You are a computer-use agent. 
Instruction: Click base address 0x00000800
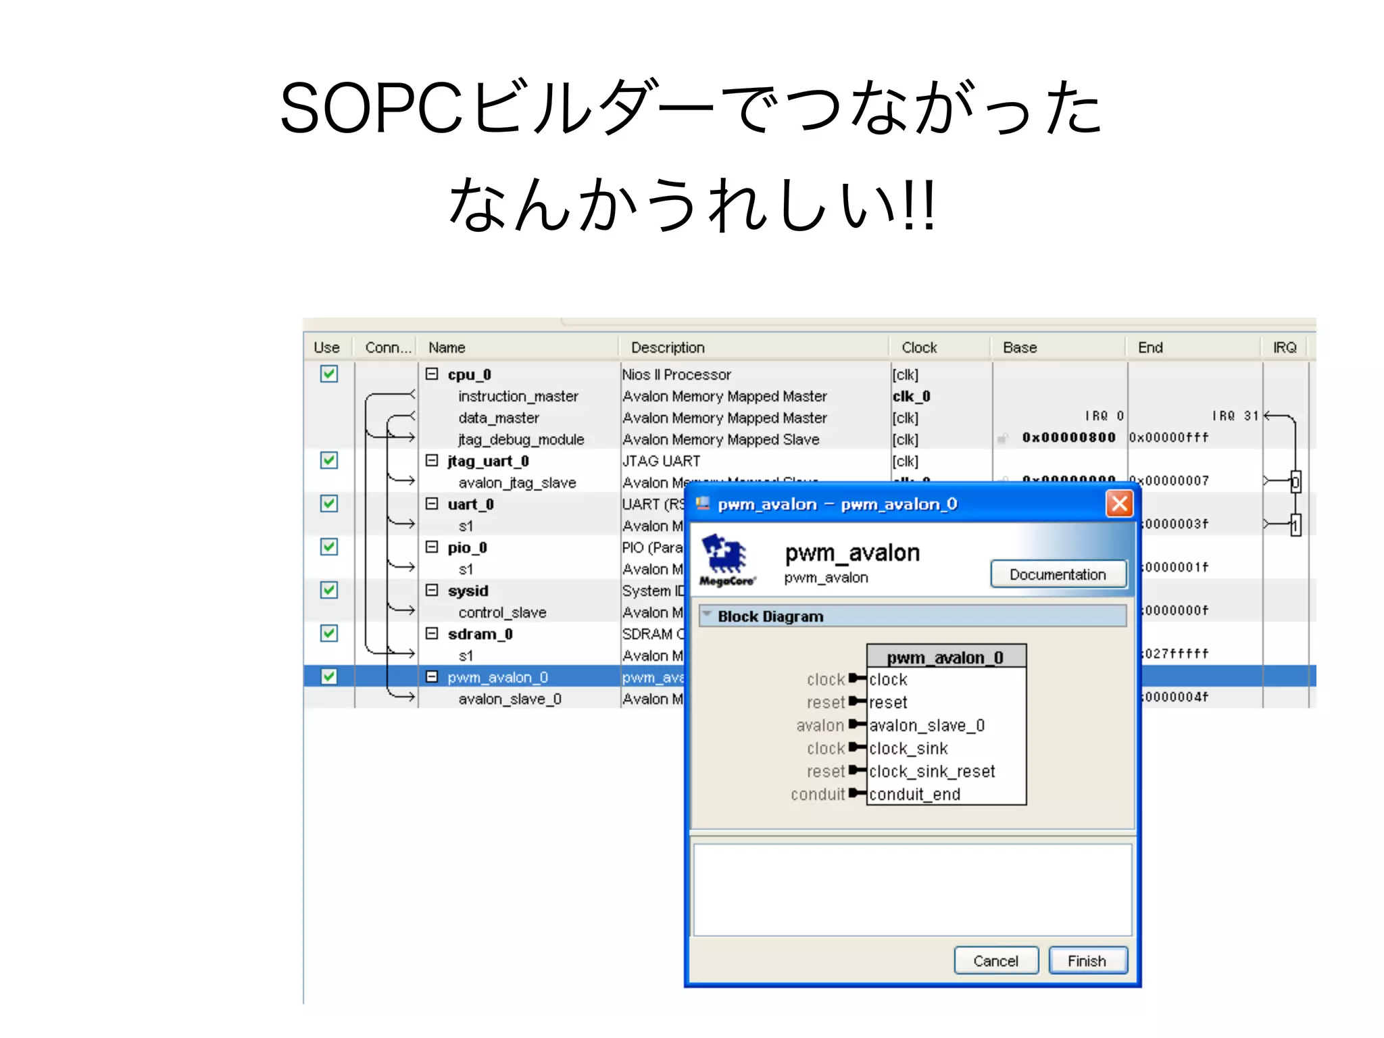[x=1068, y=437]
